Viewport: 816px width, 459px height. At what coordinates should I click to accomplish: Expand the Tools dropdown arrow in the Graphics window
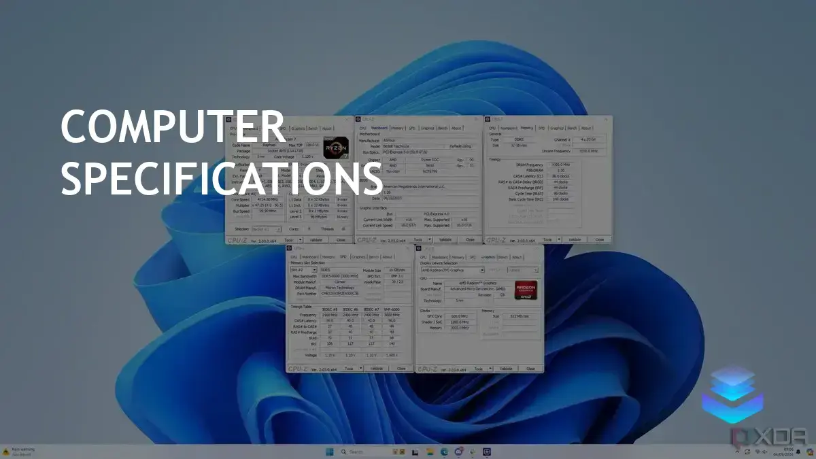490,369
